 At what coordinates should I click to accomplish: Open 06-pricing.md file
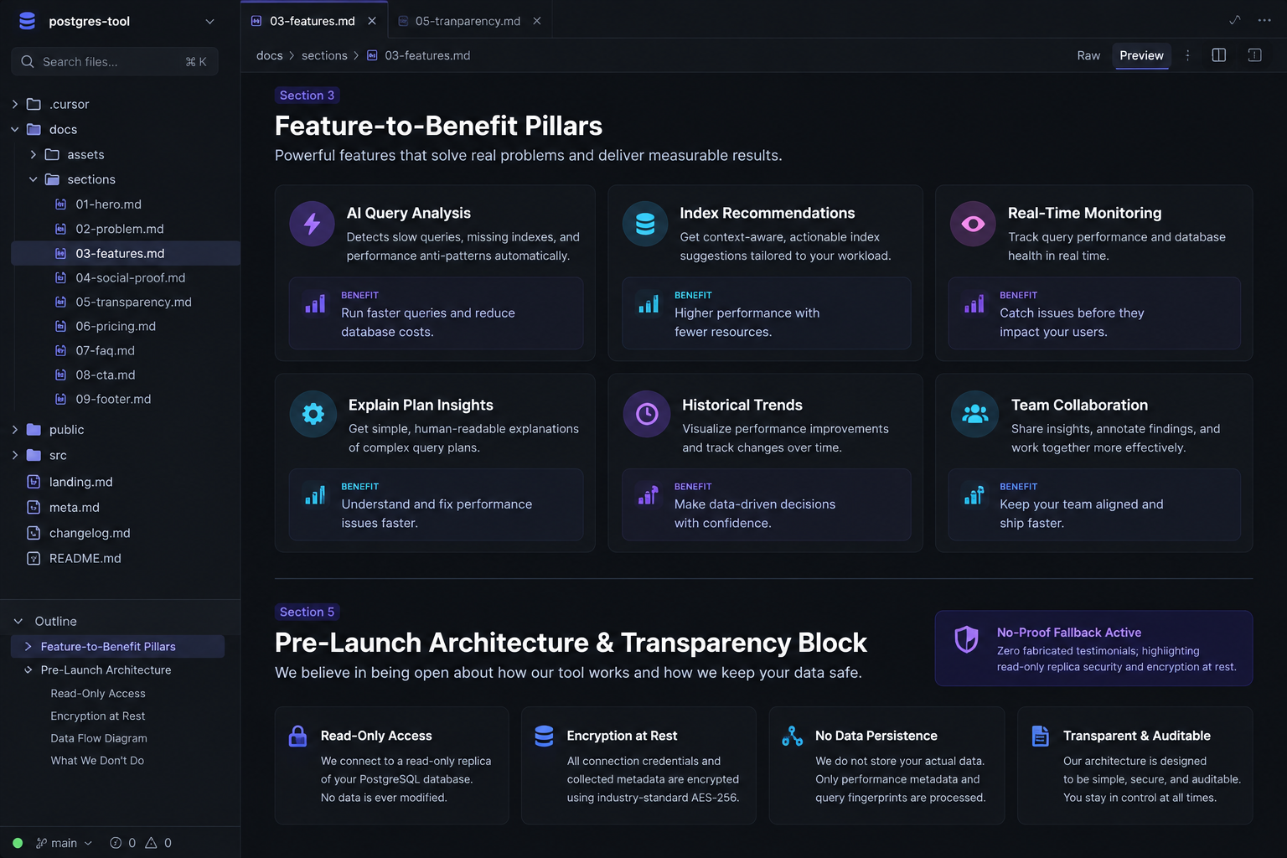pyautogui.click(x=116, y=326)
